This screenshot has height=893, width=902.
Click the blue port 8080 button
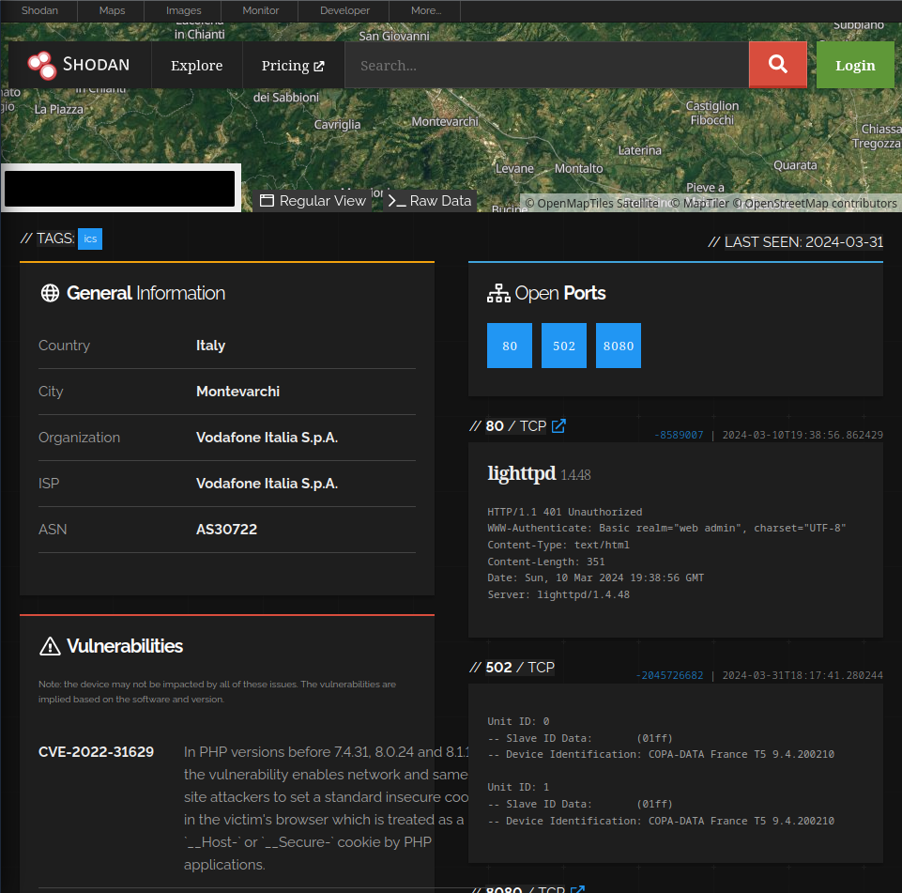point(618,345)
